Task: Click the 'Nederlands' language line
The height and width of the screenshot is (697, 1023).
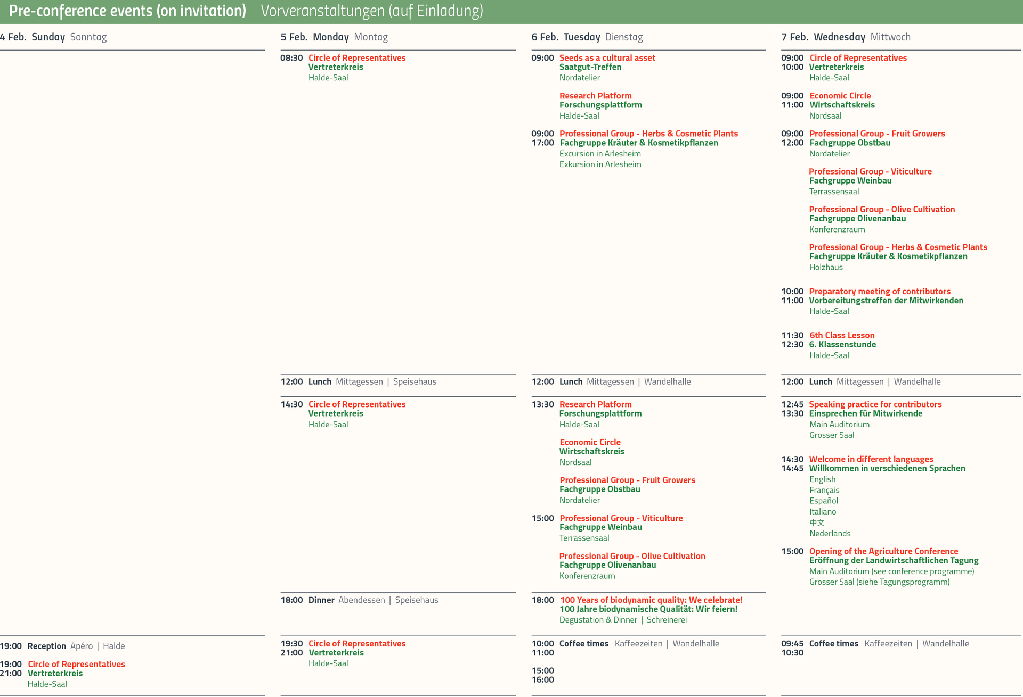Action: [830, 534]
